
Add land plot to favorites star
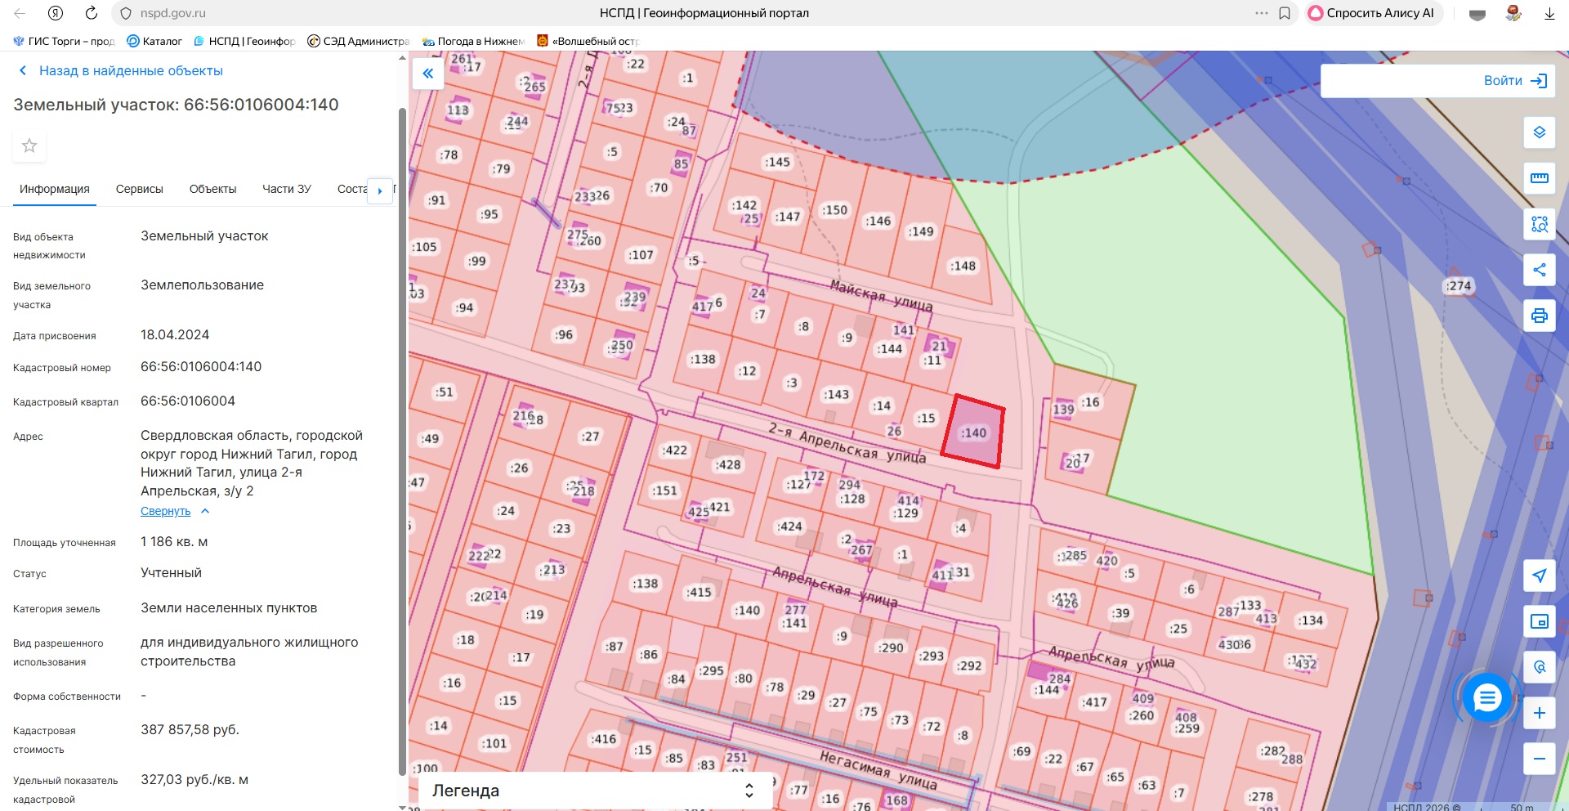coord(29,146)
